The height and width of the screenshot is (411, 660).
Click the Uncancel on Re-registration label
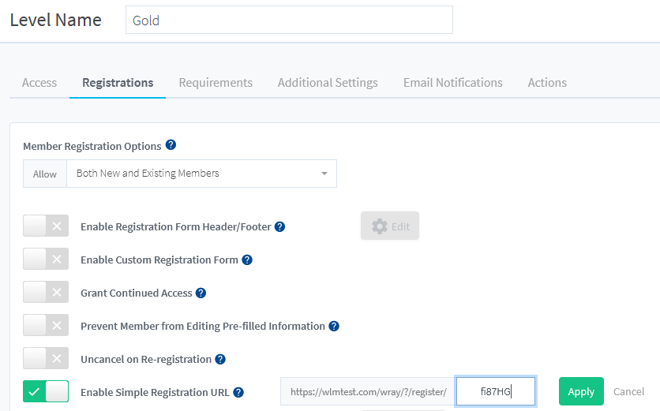(146, 360)
